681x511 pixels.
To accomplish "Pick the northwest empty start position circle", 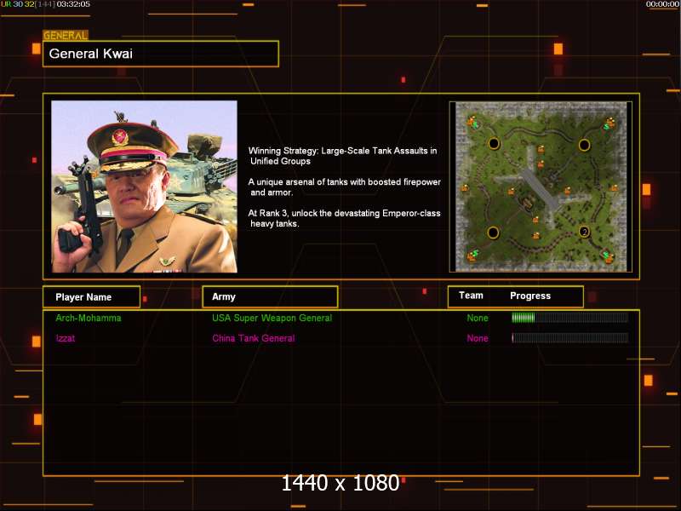I will point(494,143).
